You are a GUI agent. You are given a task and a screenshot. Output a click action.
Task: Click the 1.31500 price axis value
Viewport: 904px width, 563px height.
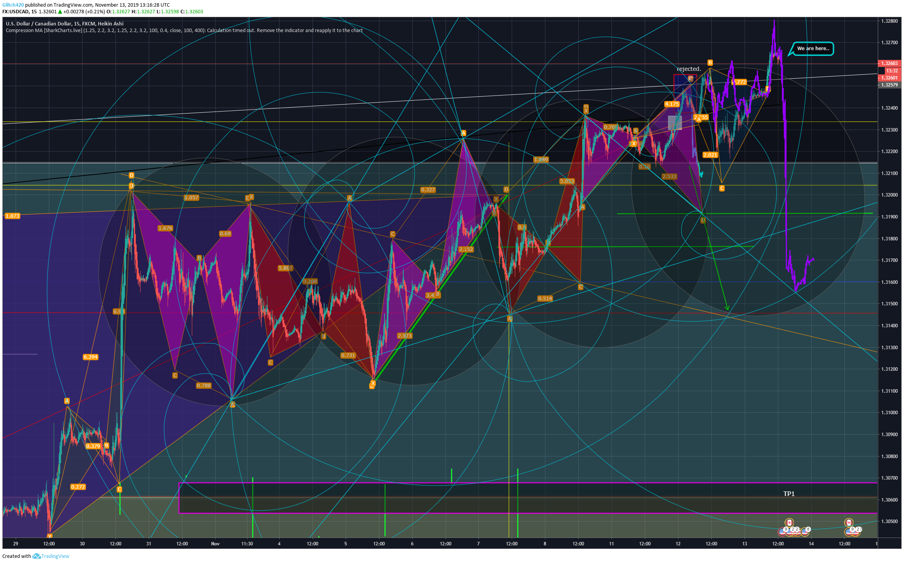click(x=890, y=303)
